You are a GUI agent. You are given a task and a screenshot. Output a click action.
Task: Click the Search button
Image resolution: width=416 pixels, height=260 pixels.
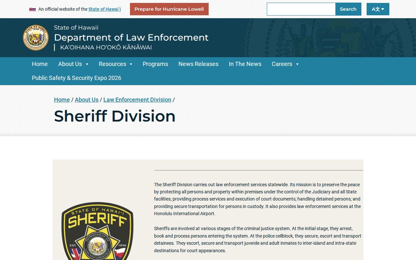pos(348,9)
